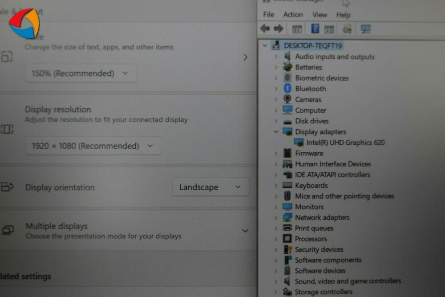This screenshot has width=445, height=297.
Task: Click the display resolution icon in Settings
Action: [x=7, y=129]
